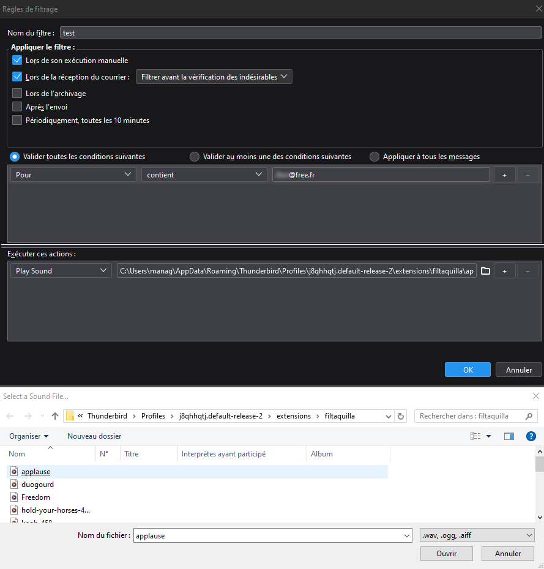Click scrollbar down arrow in file list
This screenshot has width=544, height=569.
click(x=540, y=518)
